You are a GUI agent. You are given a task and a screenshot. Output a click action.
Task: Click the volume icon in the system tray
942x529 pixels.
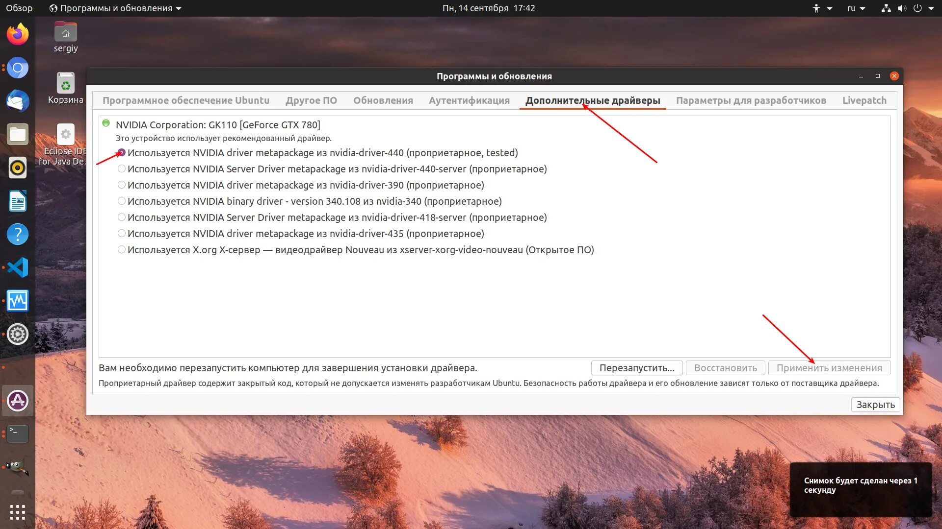click(x=903, y=8)
